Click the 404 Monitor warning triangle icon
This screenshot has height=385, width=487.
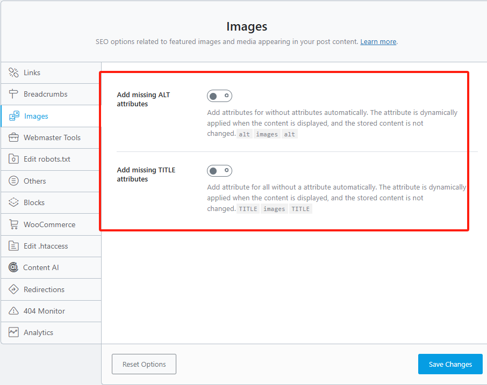point(14,311)
